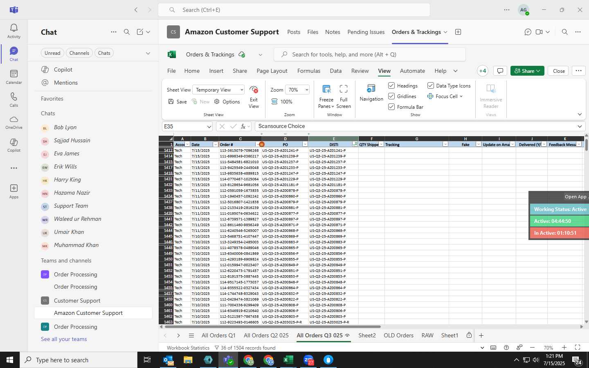Viewport: 589px width, 368px height.
Task: Start a new chat with compose icon
Action: [x=140, y=32]
